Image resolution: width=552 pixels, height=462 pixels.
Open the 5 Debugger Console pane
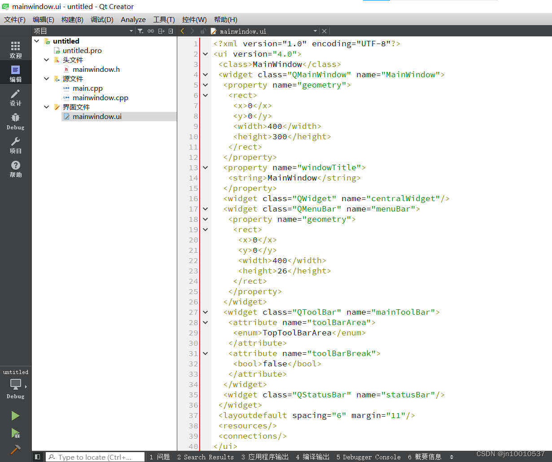pyautogui.click(x=368, y=457)
